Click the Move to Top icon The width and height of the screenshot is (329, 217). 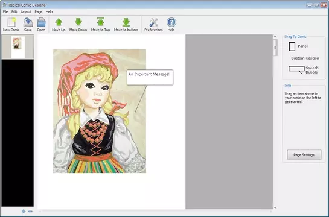[100, 22]
